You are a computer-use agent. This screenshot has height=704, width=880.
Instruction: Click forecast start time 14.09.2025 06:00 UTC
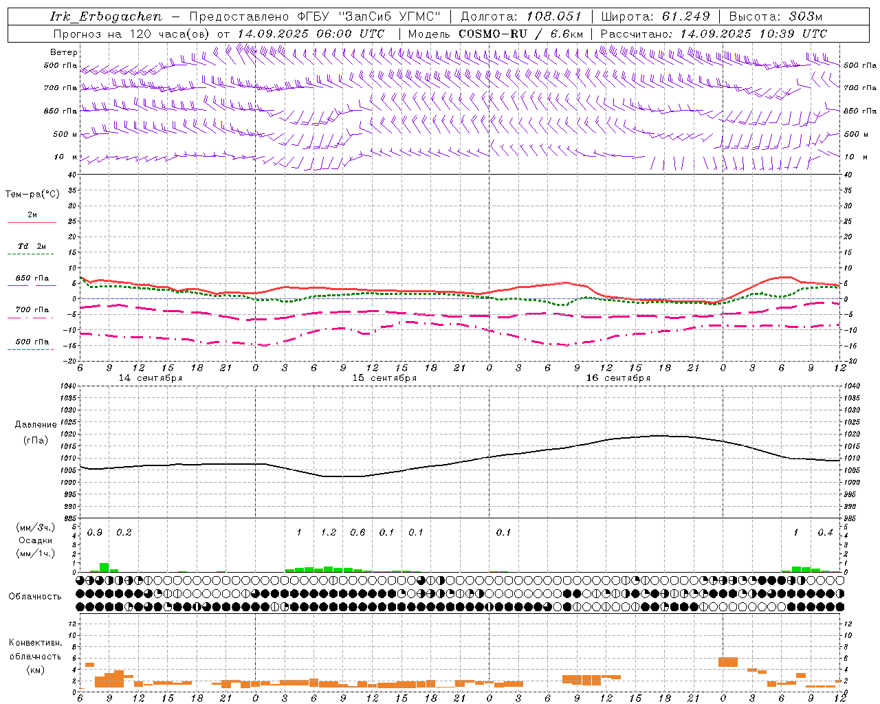point(310,34)
